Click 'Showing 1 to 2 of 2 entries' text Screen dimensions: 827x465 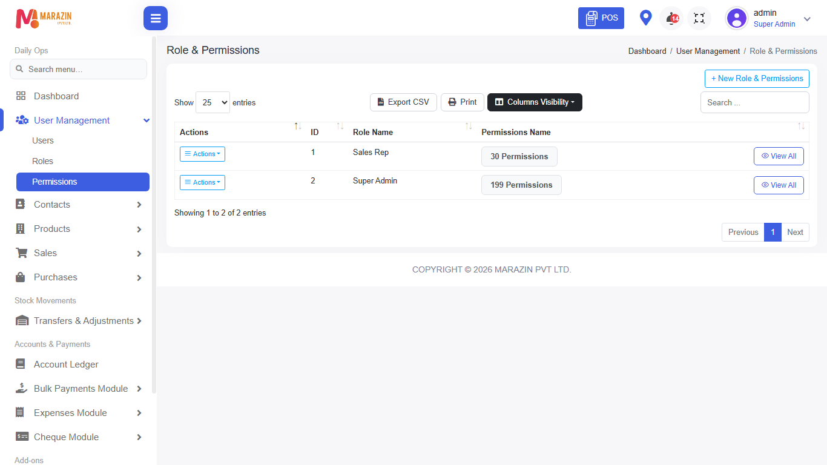click(220, 213)
